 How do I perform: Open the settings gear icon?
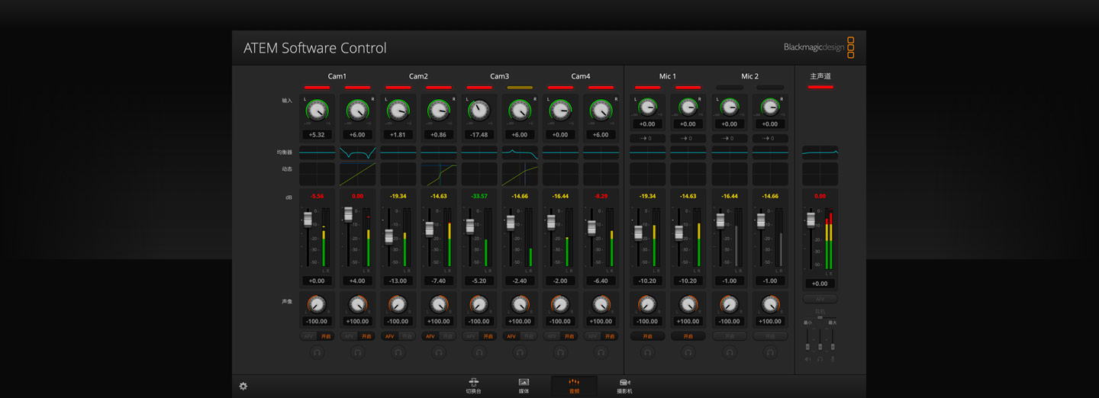pos(243,387)
